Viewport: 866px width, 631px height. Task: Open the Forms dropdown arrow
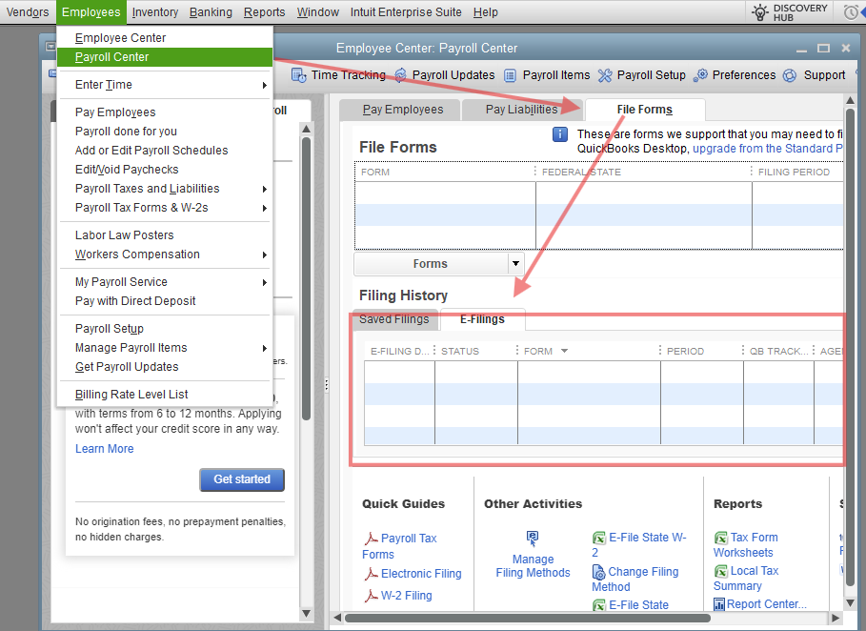515,264
